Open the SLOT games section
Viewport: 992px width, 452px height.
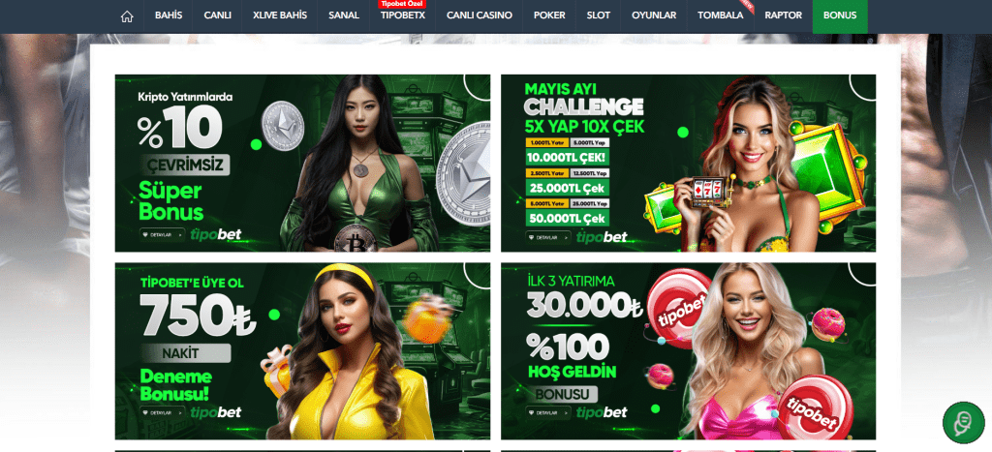[x=599, y=15]
